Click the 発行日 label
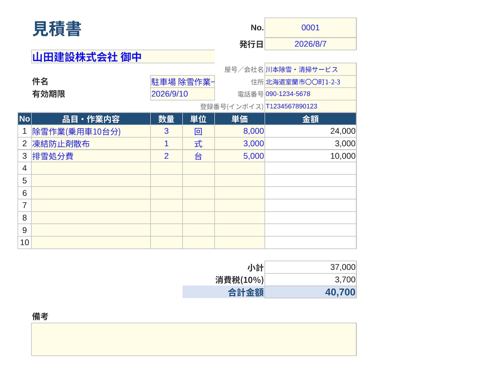This screenshot has width=491, height=389. [252, 44]
